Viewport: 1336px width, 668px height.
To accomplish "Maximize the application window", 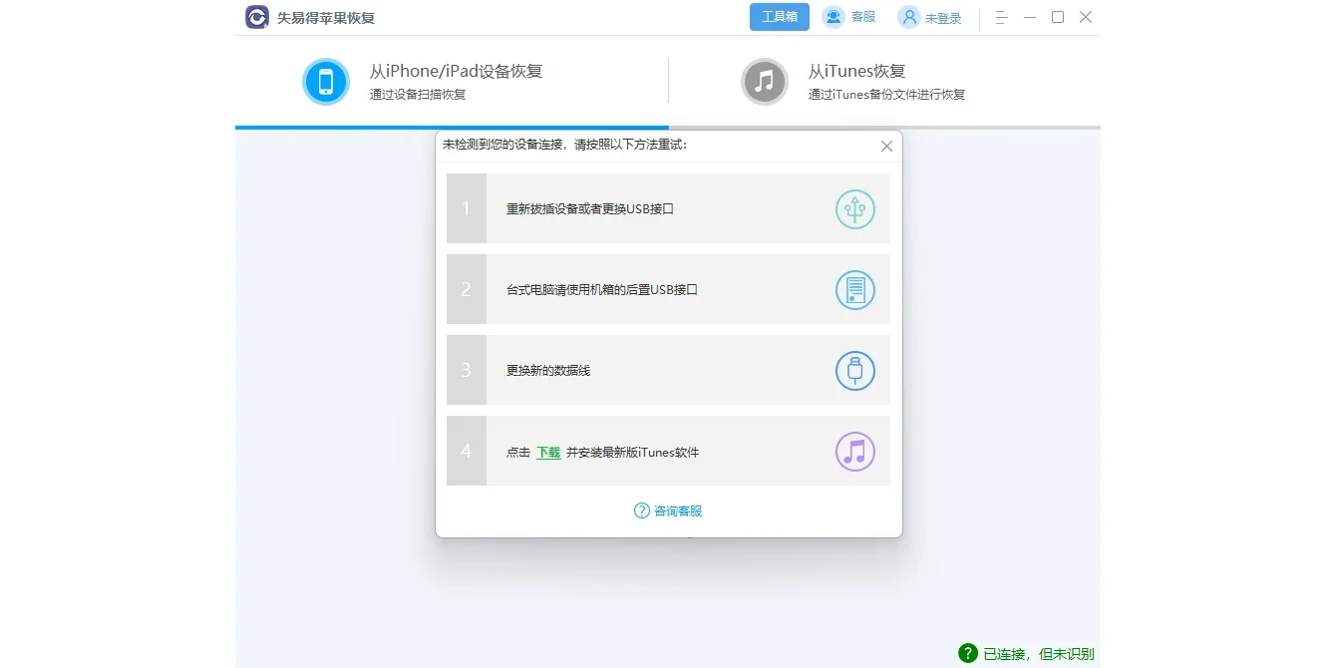I will point(1058,17).
